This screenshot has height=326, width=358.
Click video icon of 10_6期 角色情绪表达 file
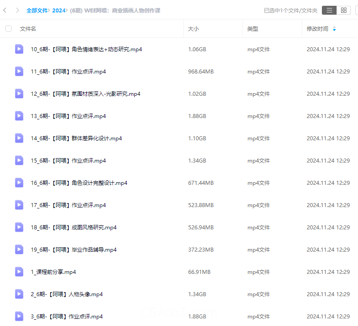point(19,49)
